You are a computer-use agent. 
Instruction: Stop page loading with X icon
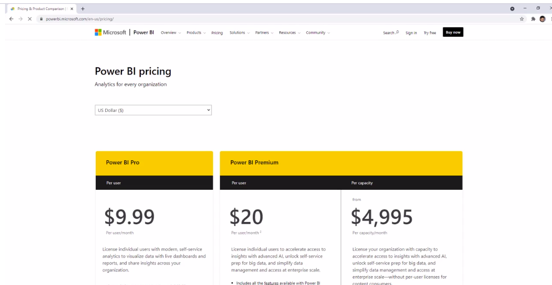click(x=29, y=19)
